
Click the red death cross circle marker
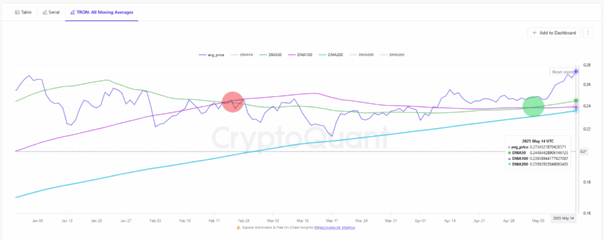[x=232, y=101]
